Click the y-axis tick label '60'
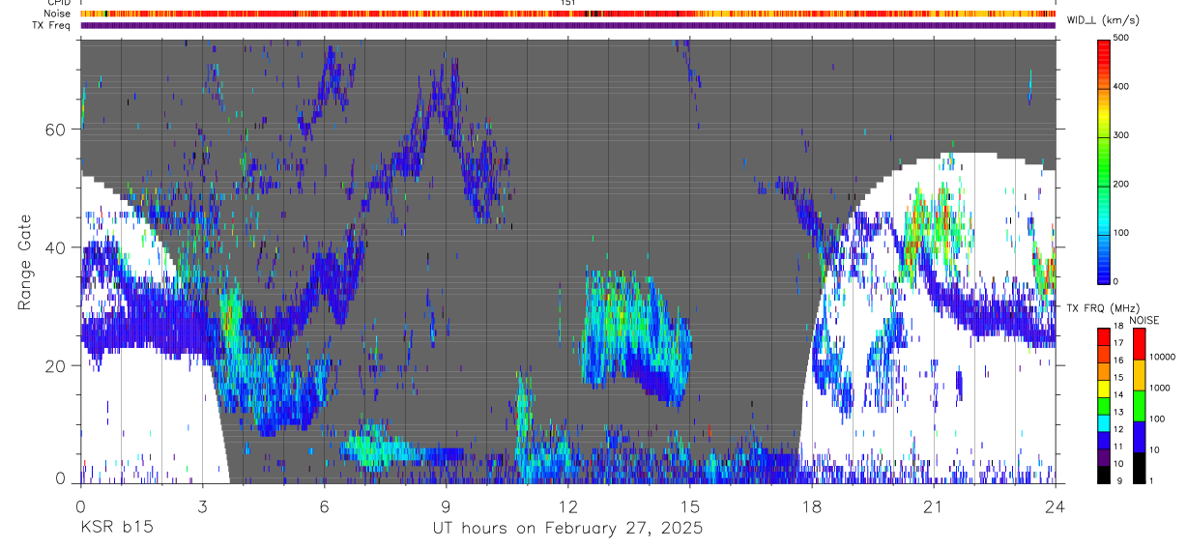This screenshot has width=1187, height=548. pos(56,130)
